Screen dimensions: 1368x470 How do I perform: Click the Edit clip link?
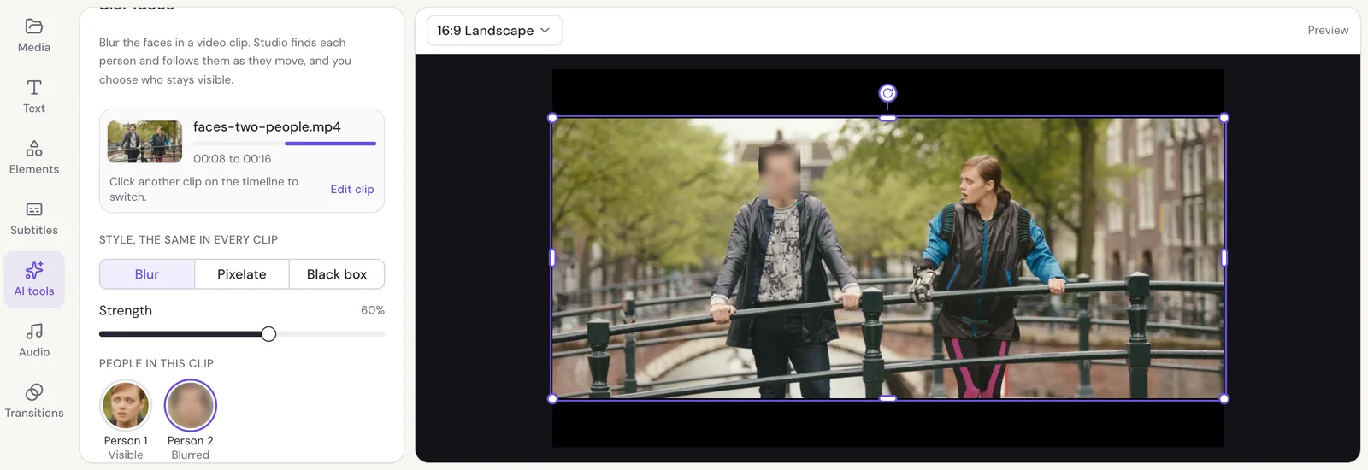tap(352, 189)
